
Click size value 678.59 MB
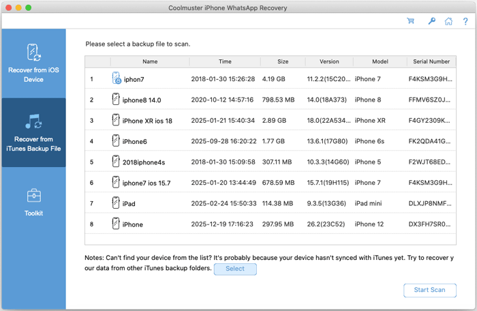(x=278, y=183)
